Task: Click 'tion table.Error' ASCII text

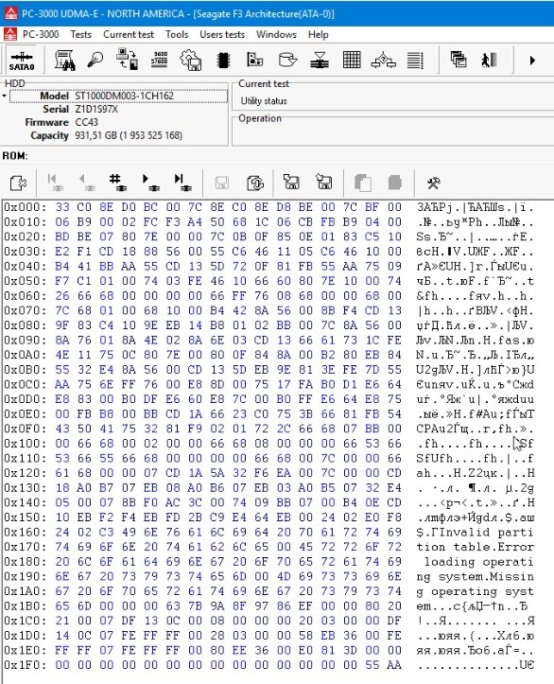Action: 476,547
